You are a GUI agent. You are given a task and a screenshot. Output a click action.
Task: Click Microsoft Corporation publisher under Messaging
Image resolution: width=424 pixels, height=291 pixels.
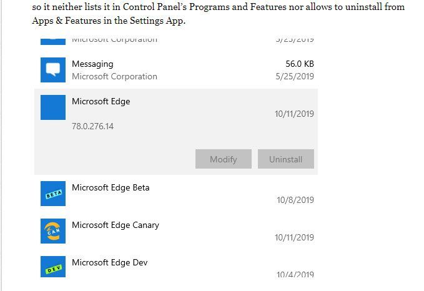pos(114,76)
